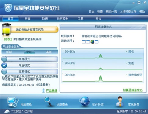
Task: Click the yellow battery risk indicator
Action: [6, 29]
